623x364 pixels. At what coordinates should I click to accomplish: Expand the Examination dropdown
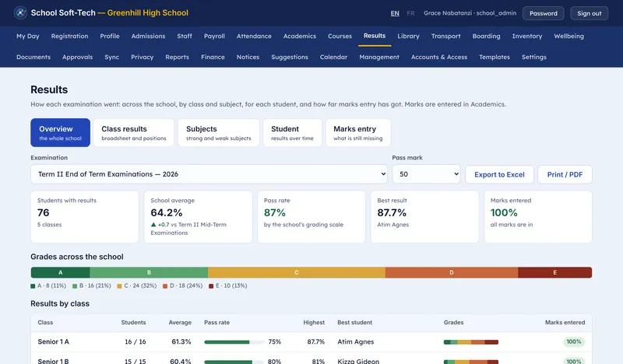pyautogui.click(x=209, y=174)
